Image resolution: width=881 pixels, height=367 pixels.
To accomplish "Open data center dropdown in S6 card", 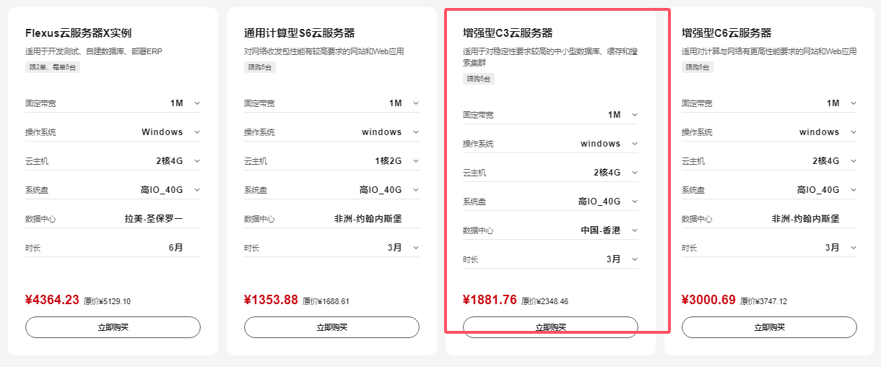I will coord(331,219).
